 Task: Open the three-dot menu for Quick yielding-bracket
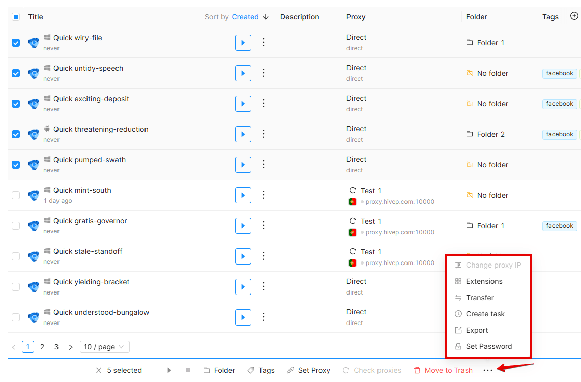(x=264, y=286)
